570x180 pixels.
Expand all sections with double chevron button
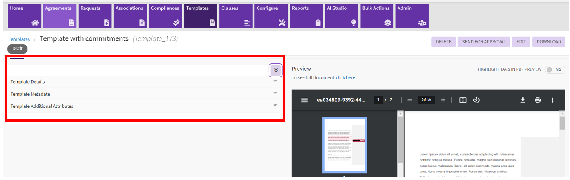[x=275, y=70]
